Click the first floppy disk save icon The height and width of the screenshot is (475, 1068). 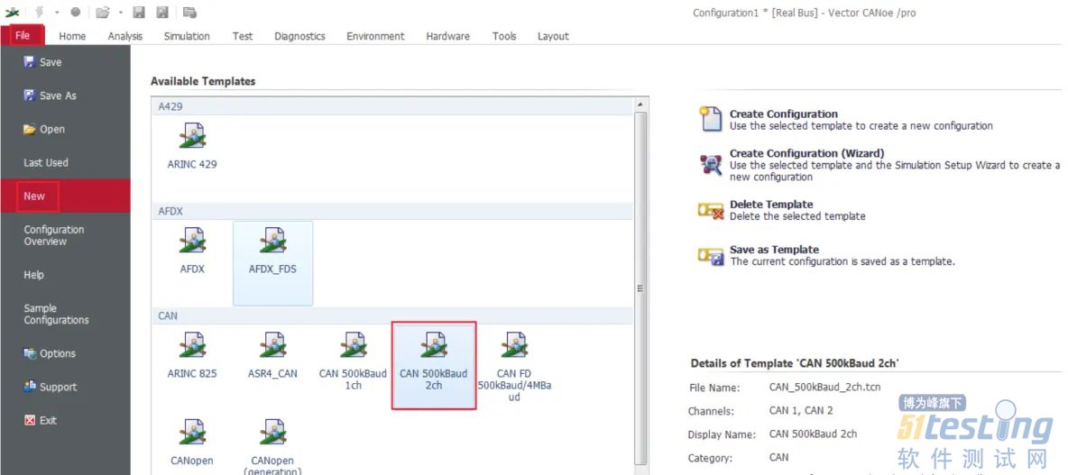point(139,12)
